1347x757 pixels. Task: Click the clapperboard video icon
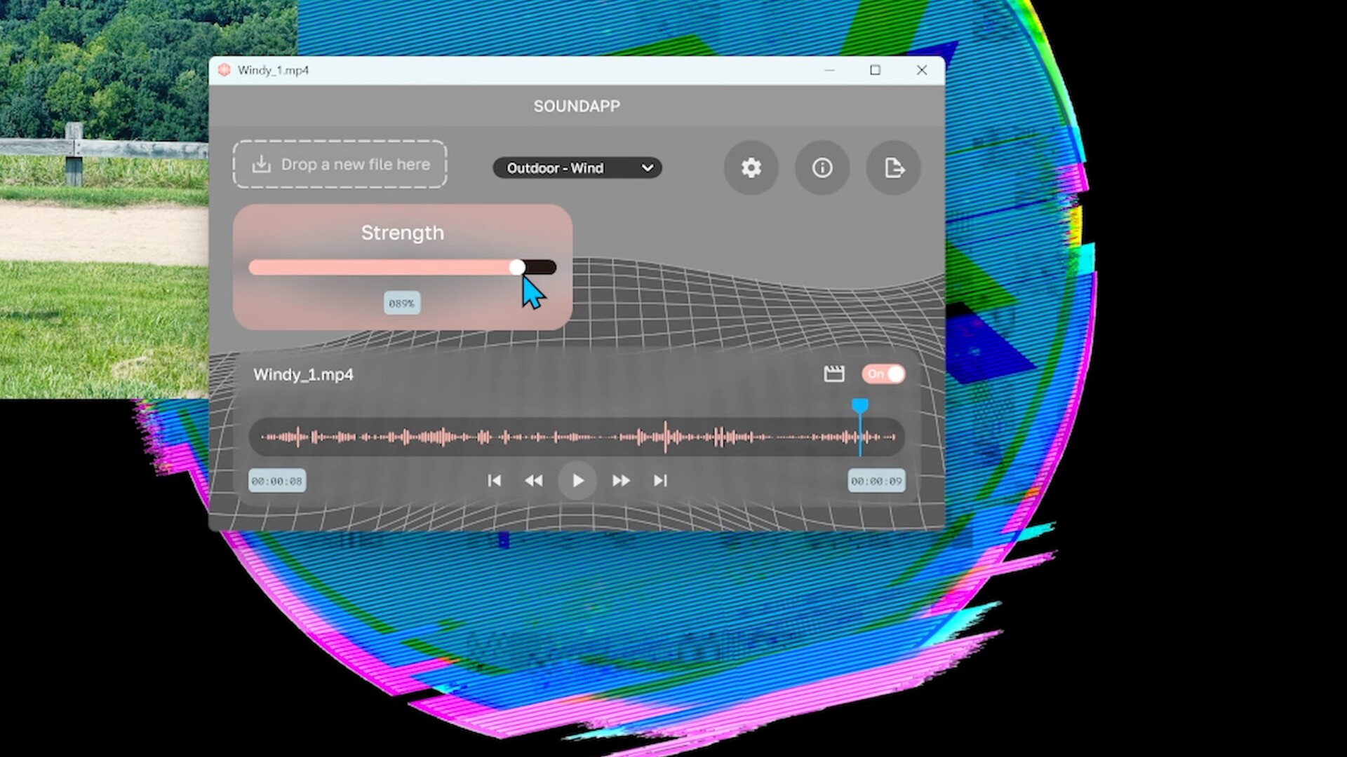click(x=833, y=374)
